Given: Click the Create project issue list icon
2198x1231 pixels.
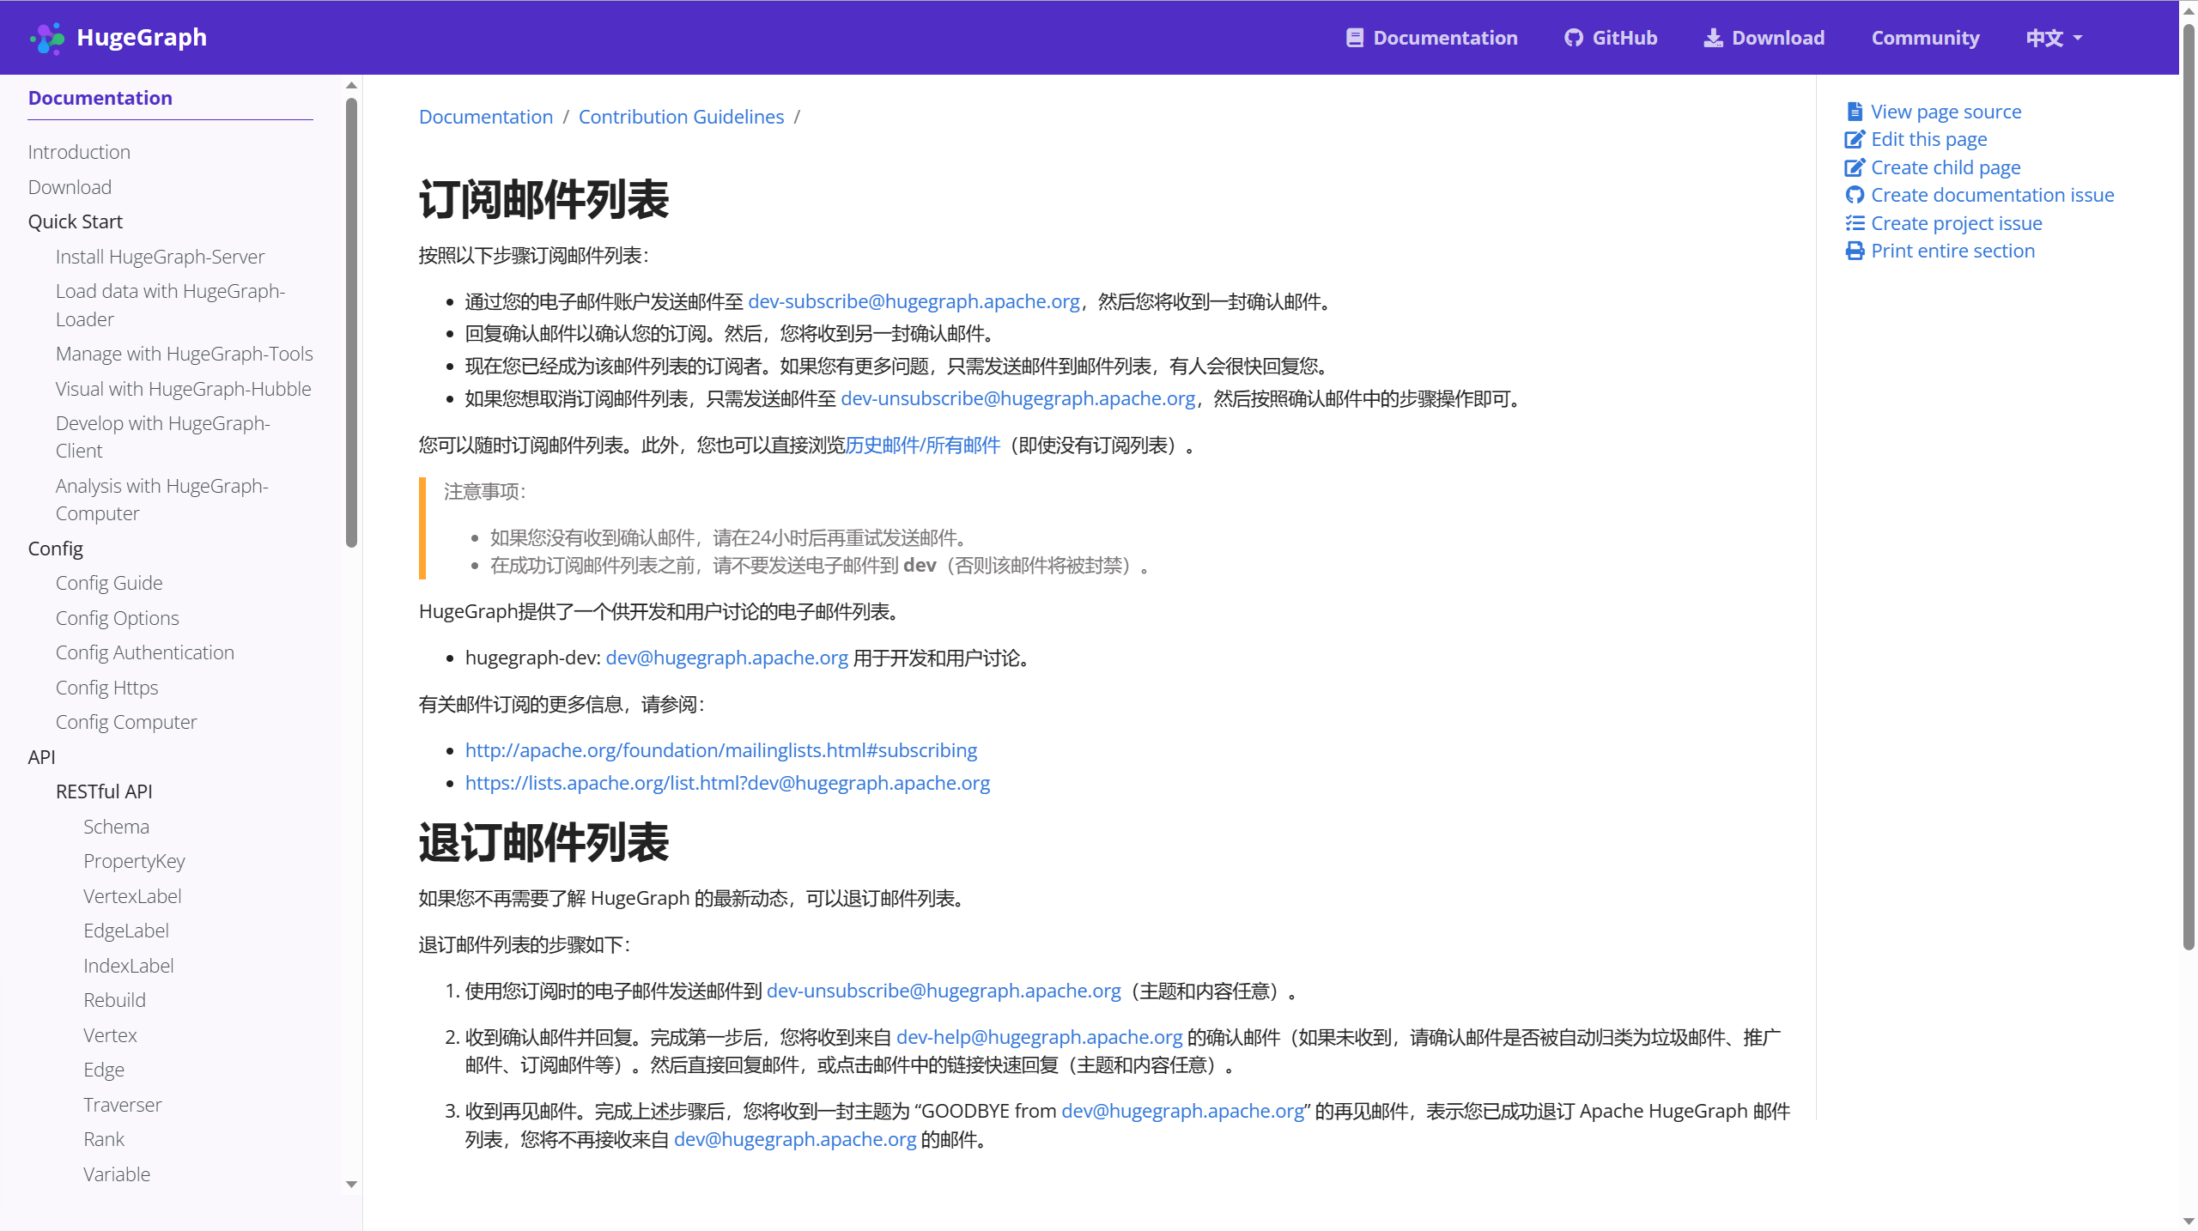Looking at the screenshot, I should click(x=1855, y=223).
